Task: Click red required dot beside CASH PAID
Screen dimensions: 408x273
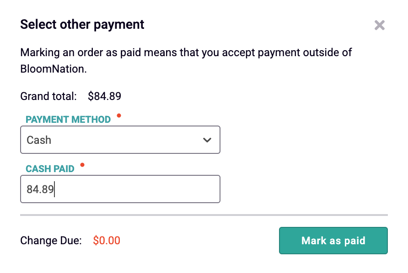Action: click(x=82, y=165)
